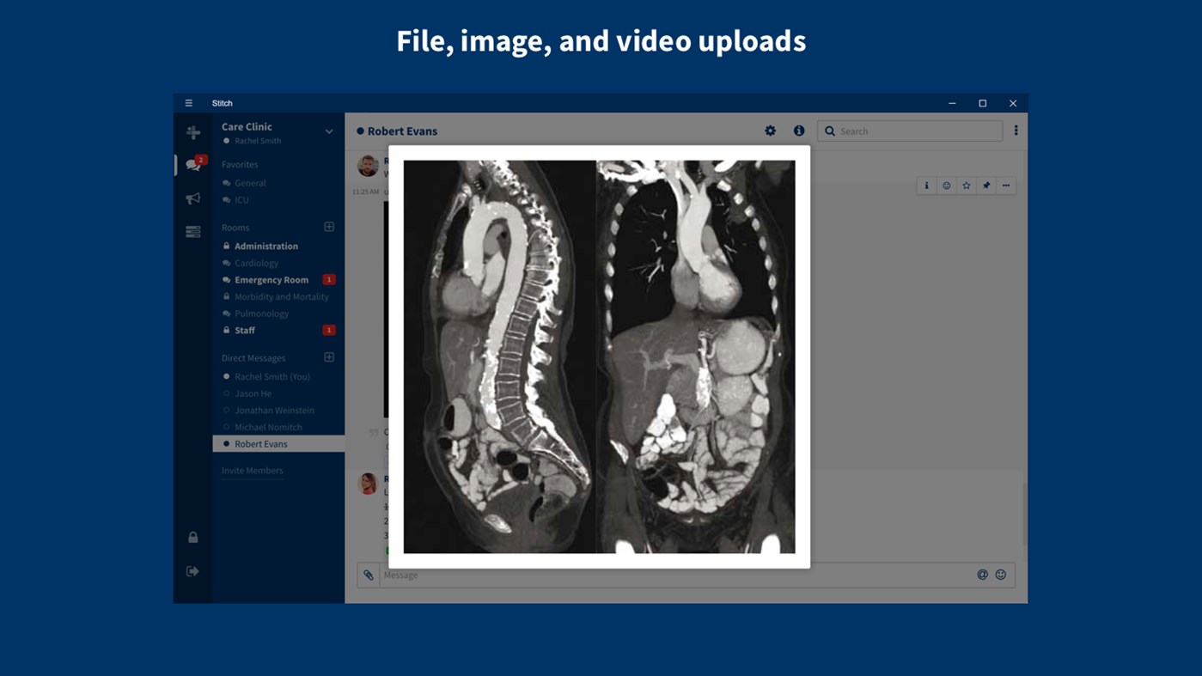Star the message with the star icon

[967, 185]
